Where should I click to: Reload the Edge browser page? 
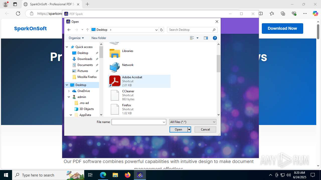click(18, 13)
